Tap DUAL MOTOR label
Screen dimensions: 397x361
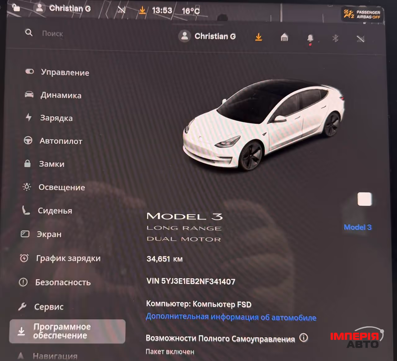click(x=184, y=239)
